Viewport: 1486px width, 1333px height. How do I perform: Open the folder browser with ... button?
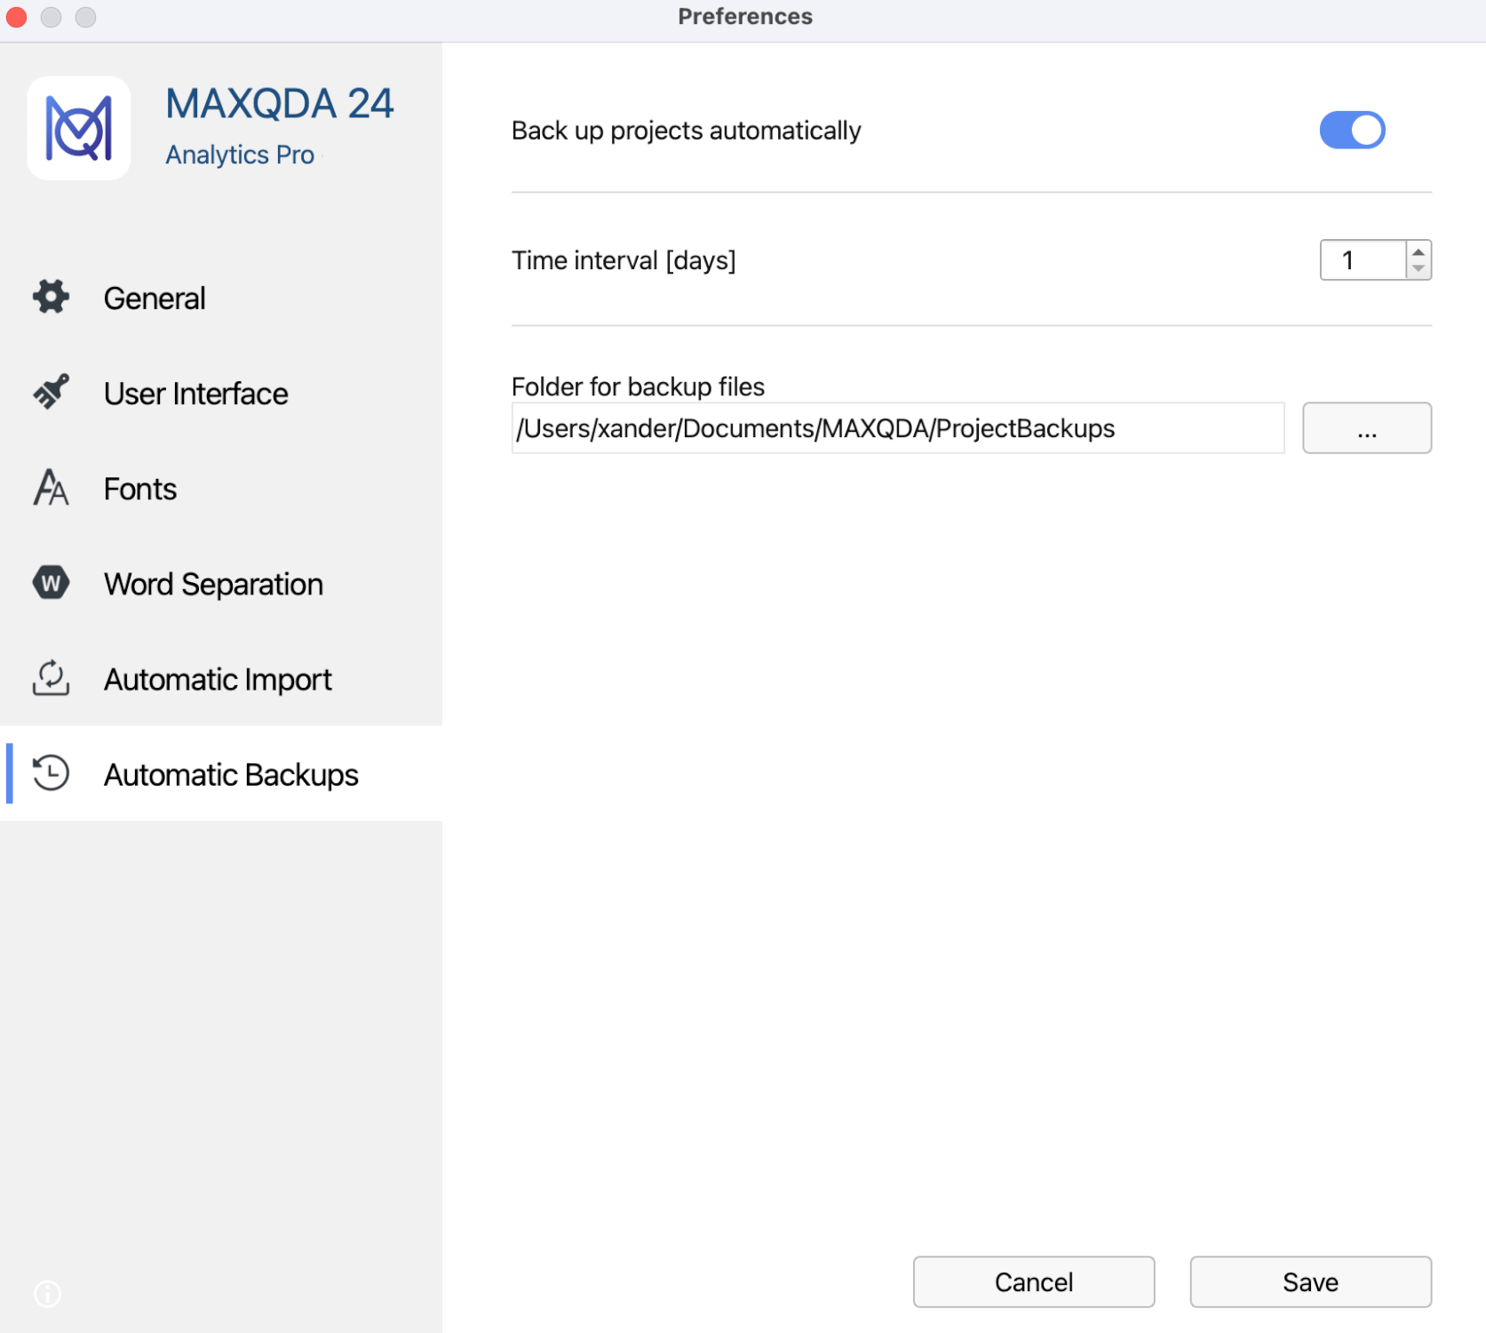tap(1366, 427)
